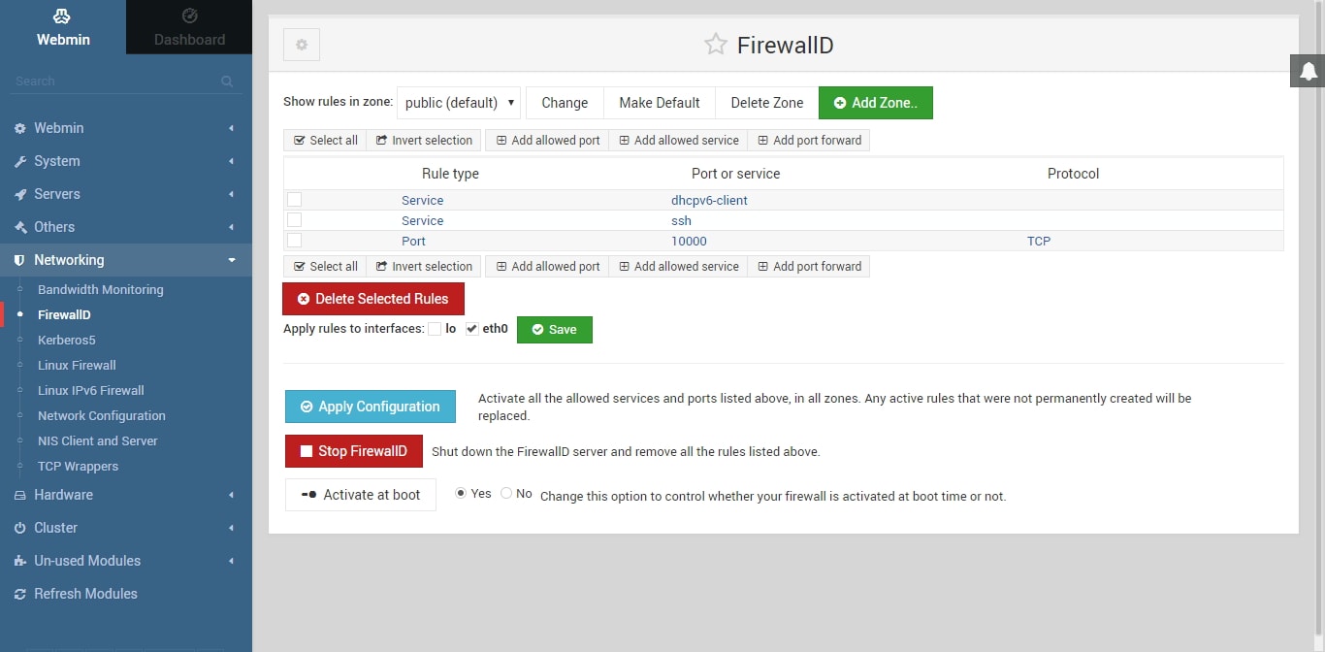Collapse the Networking sidebar category

(126, 260)
